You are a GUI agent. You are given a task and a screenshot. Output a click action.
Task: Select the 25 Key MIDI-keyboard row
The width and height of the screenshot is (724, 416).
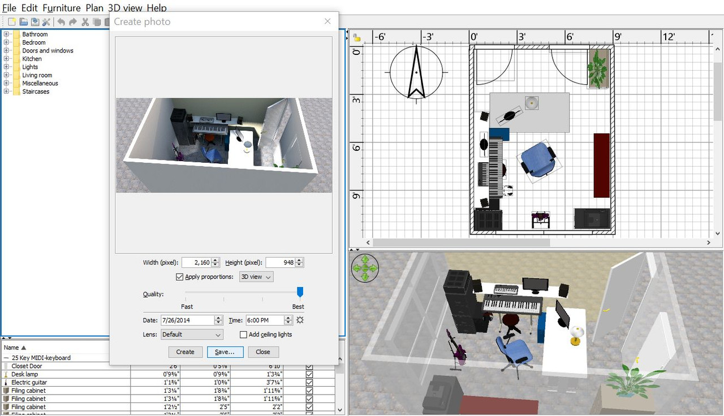(x=55, y=358)
